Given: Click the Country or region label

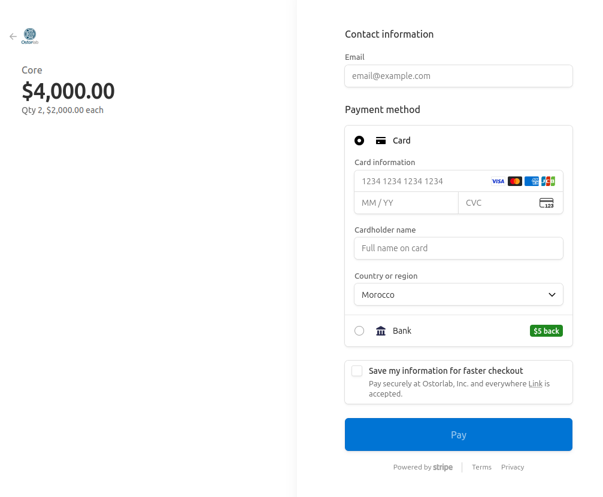Looking at the screenshot, I should tap(386, 276).
